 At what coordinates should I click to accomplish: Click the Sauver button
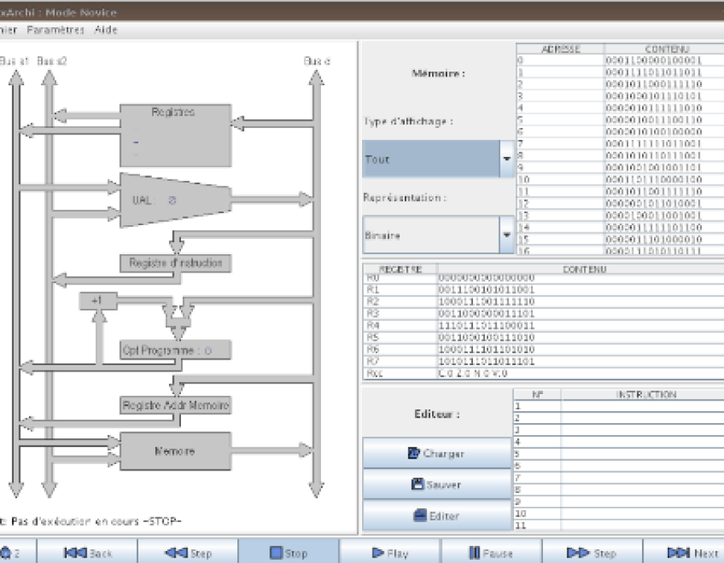436,484
